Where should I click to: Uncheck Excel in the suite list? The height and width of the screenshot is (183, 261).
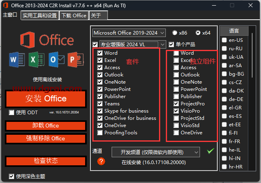point(100,60)
